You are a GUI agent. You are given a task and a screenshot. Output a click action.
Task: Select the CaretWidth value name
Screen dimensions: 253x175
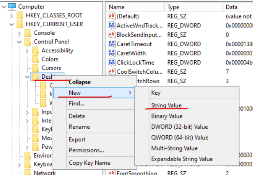tap(131, 53)
